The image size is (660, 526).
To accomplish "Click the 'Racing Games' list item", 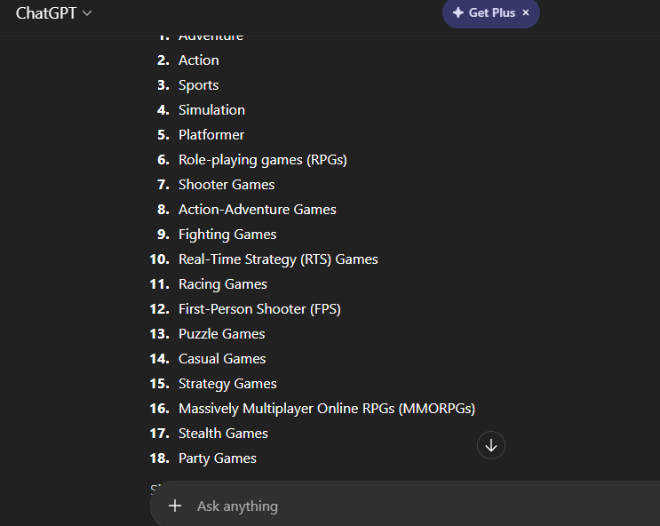I will pyautogui.click(x=223, y=284).
